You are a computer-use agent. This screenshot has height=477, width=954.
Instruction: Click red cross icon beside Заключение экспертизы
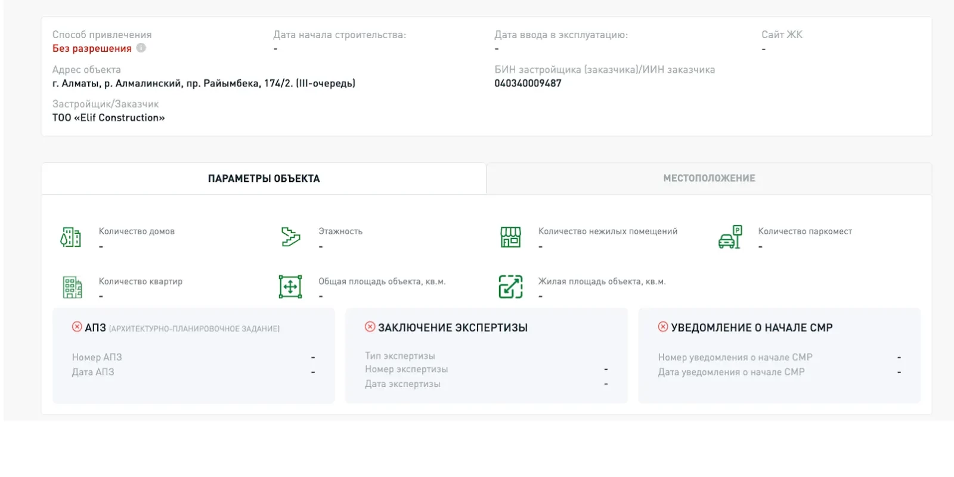pos(370,327)
